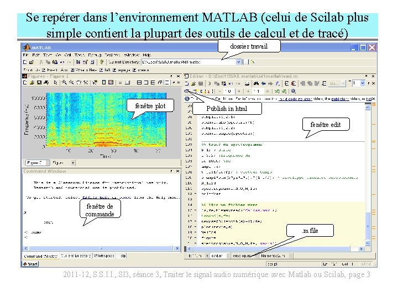The height and width of the screenshot is (298, 398).
Task: Go forward with the gray right arrow
Action: tap(270, 83)
